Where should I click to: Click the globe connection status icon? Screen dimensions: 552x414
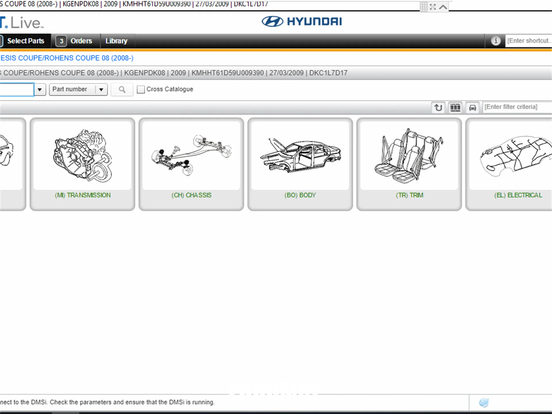coord(484,402)
